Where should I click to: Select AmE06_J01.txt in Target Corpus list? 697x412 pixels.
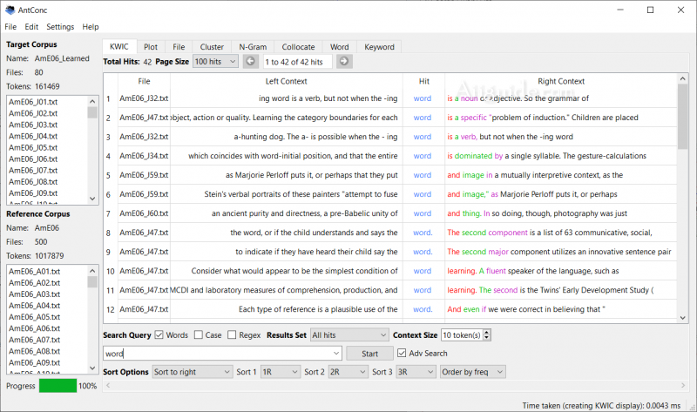[x=33, y=102]
